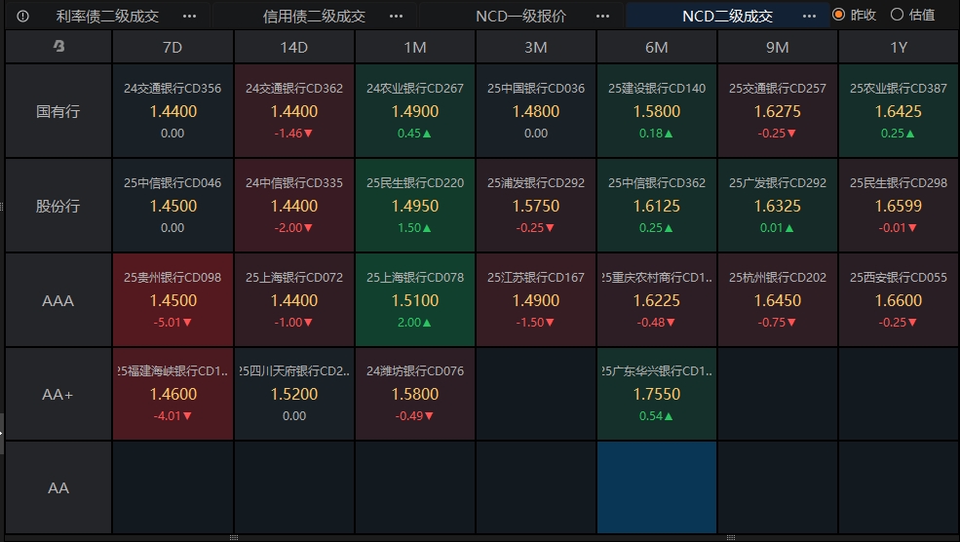The height and width of the screenshot is (542, 960).
Task: Click the logo icon in table header corner
Action: 58,46
